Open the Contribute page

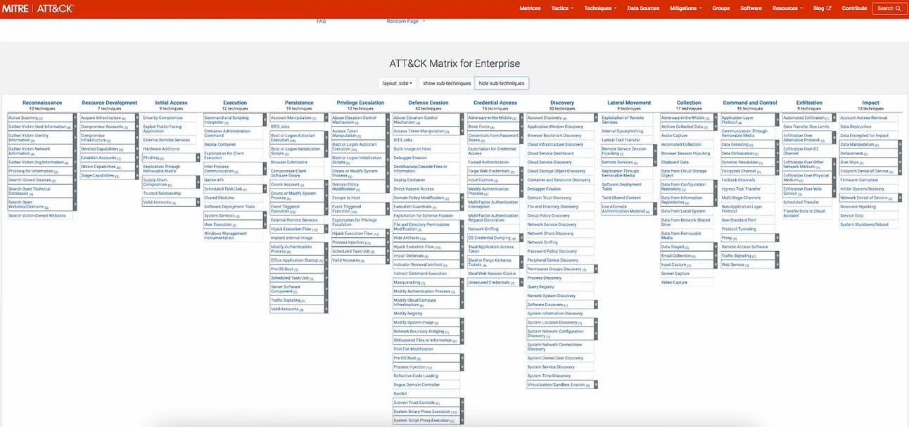pos(854,8)
